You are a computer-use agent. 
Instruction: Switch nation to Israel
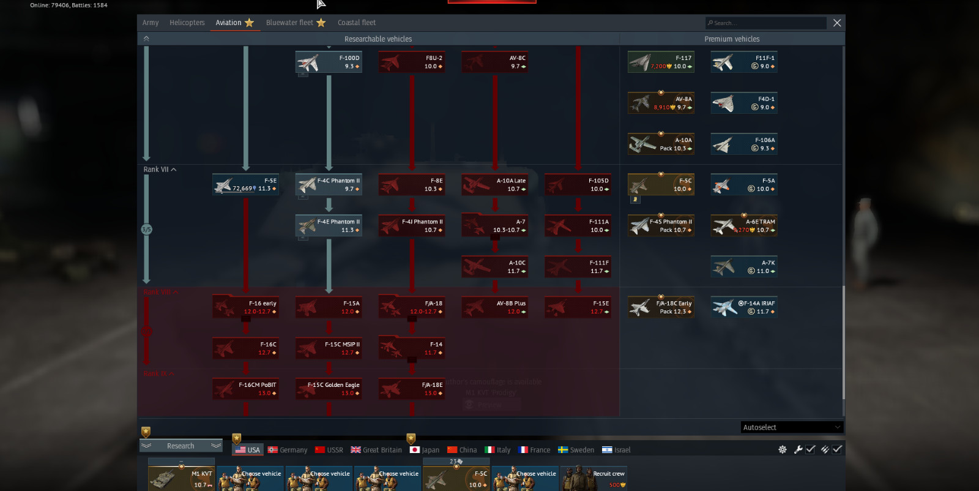point(616,450)
